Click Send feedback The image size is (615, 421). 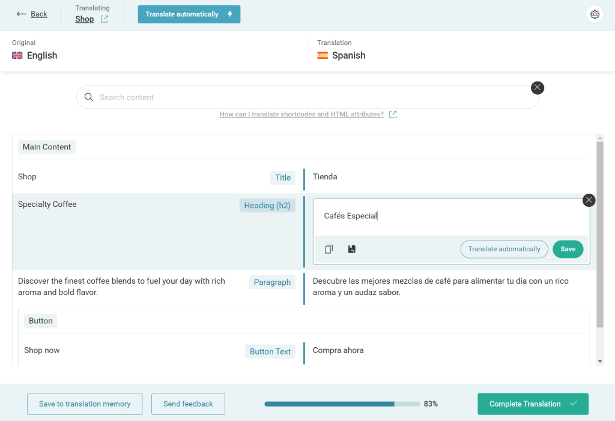coord(188,404)
